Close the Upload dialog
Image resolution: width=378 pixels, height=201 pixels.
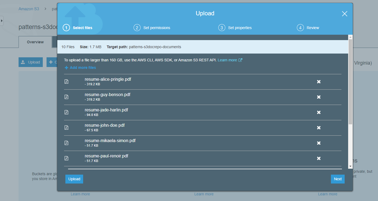coord(345,14)
